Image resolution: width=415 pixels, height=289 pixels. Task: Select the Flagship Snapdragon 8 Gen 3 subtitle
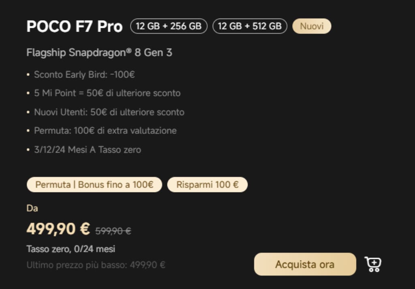99,53
